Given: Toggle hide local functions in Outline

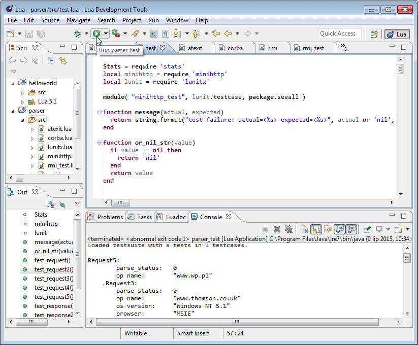Looking at the screenshot, I should click(x=62, y=204).
